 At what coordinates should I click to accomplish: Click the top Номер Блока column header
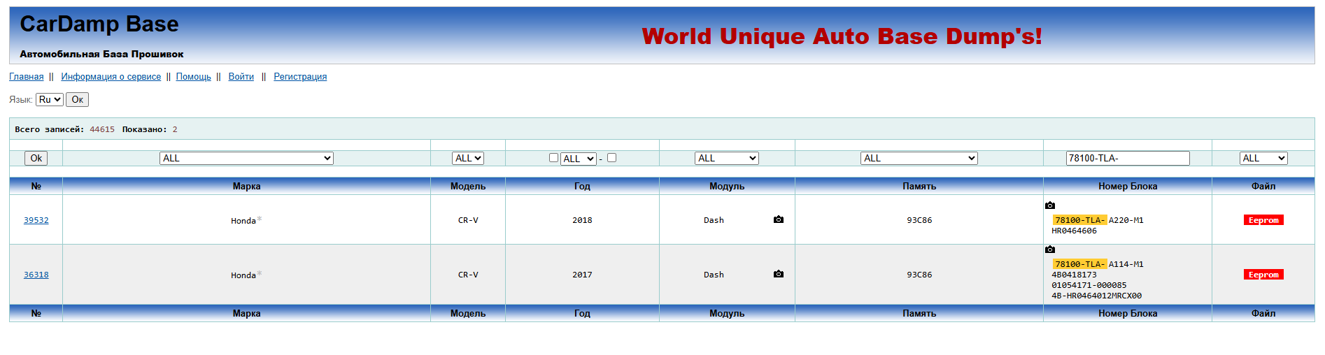coord(1128,186)
